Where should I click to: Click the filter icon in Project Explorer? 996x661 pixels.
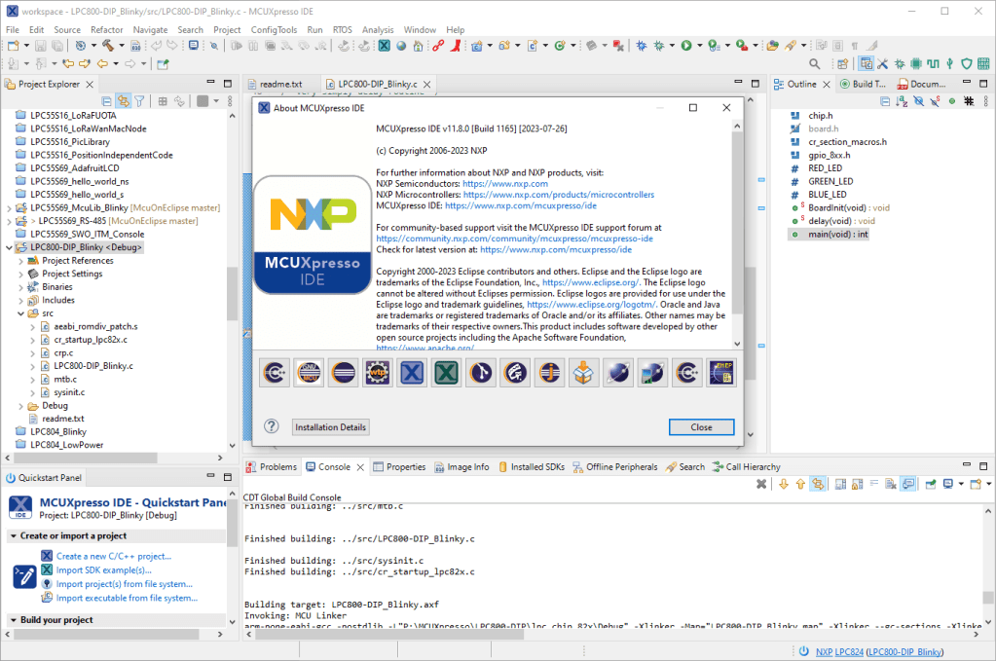(139, 101)
